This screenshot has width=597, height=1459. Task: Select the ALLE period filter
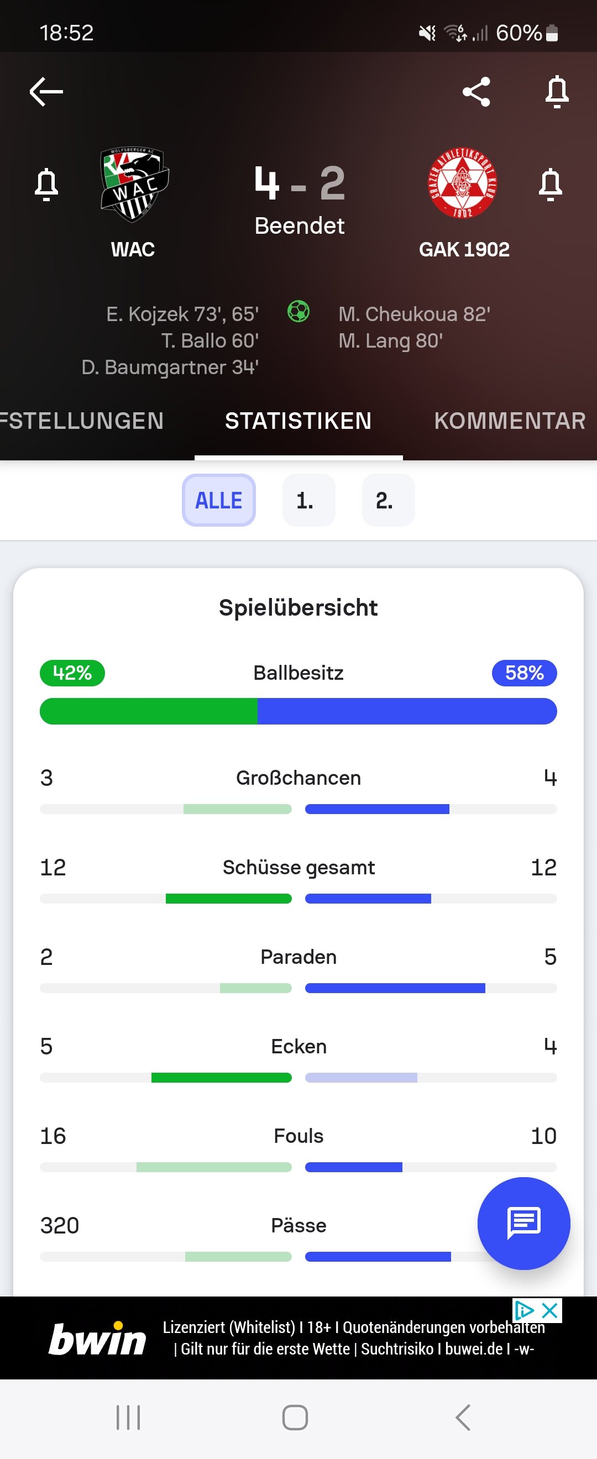point(219,500)
